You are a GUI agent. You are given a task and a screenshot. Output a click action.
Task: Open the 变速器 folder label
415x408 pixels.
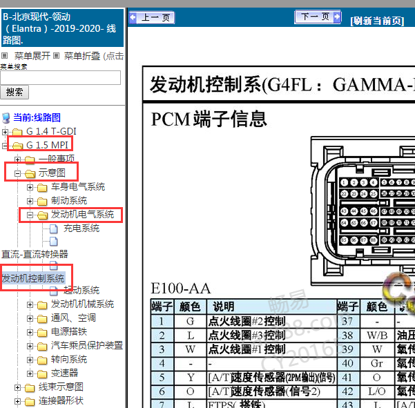(65, 373)
